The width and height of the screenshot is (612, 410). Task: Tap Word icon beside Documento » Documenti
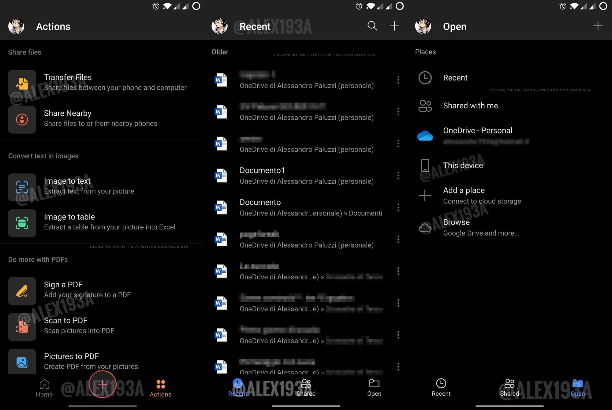[221, 207]
